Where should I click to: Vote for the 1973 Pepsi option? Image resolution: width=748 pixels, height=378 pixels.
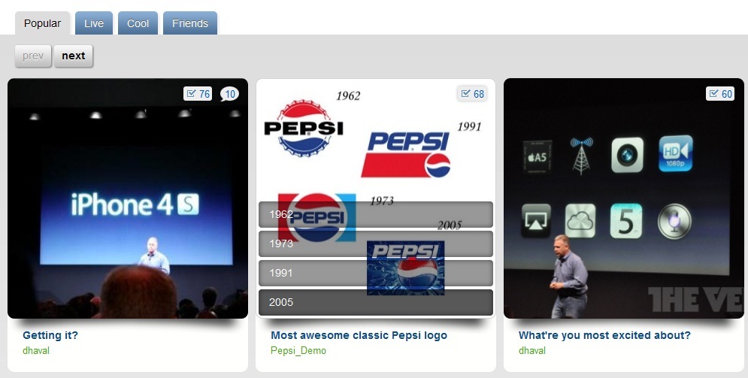pos(375,243)
